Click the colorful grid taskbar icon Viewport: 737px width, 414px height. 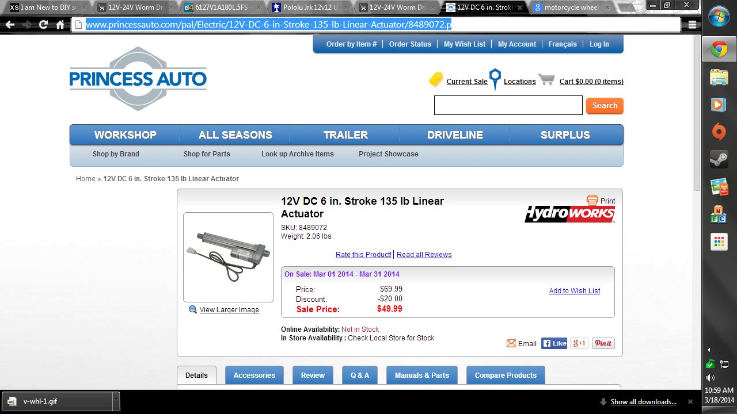(x=719, y=241)
